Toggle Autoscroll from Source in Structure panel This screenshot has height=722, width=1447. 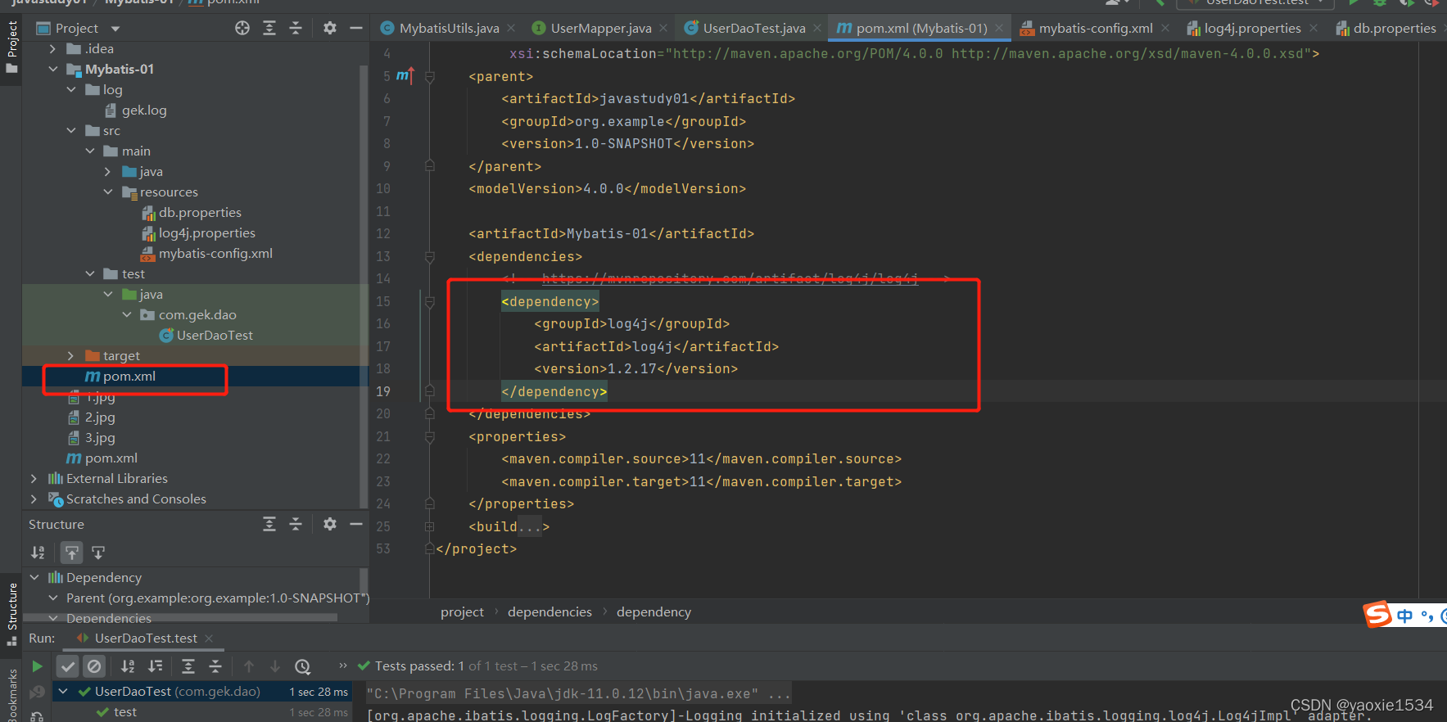(x=98, y=553)
